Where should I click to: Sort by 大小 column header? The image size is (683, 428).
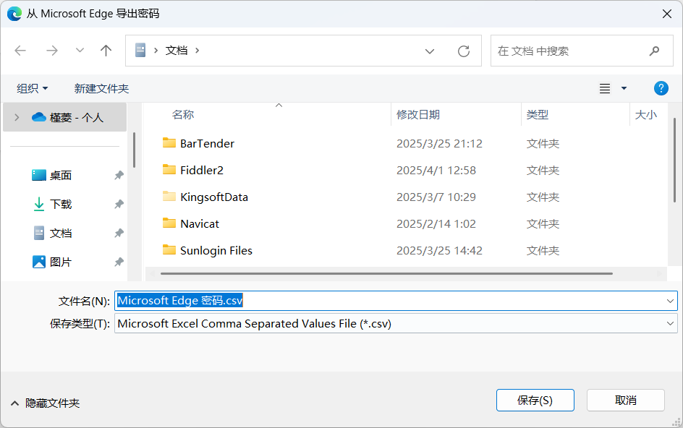(x=645, y=115)
